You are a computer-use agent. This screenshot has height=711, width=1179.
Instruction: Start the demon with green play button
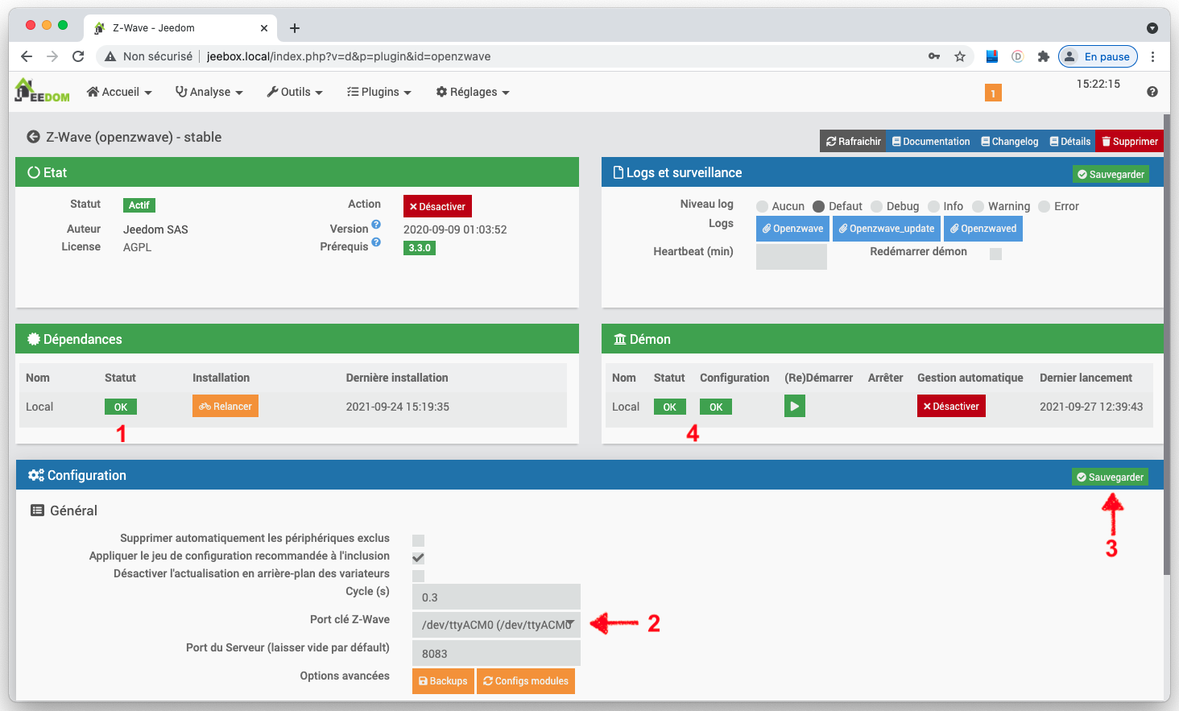(x=794, y=407)
